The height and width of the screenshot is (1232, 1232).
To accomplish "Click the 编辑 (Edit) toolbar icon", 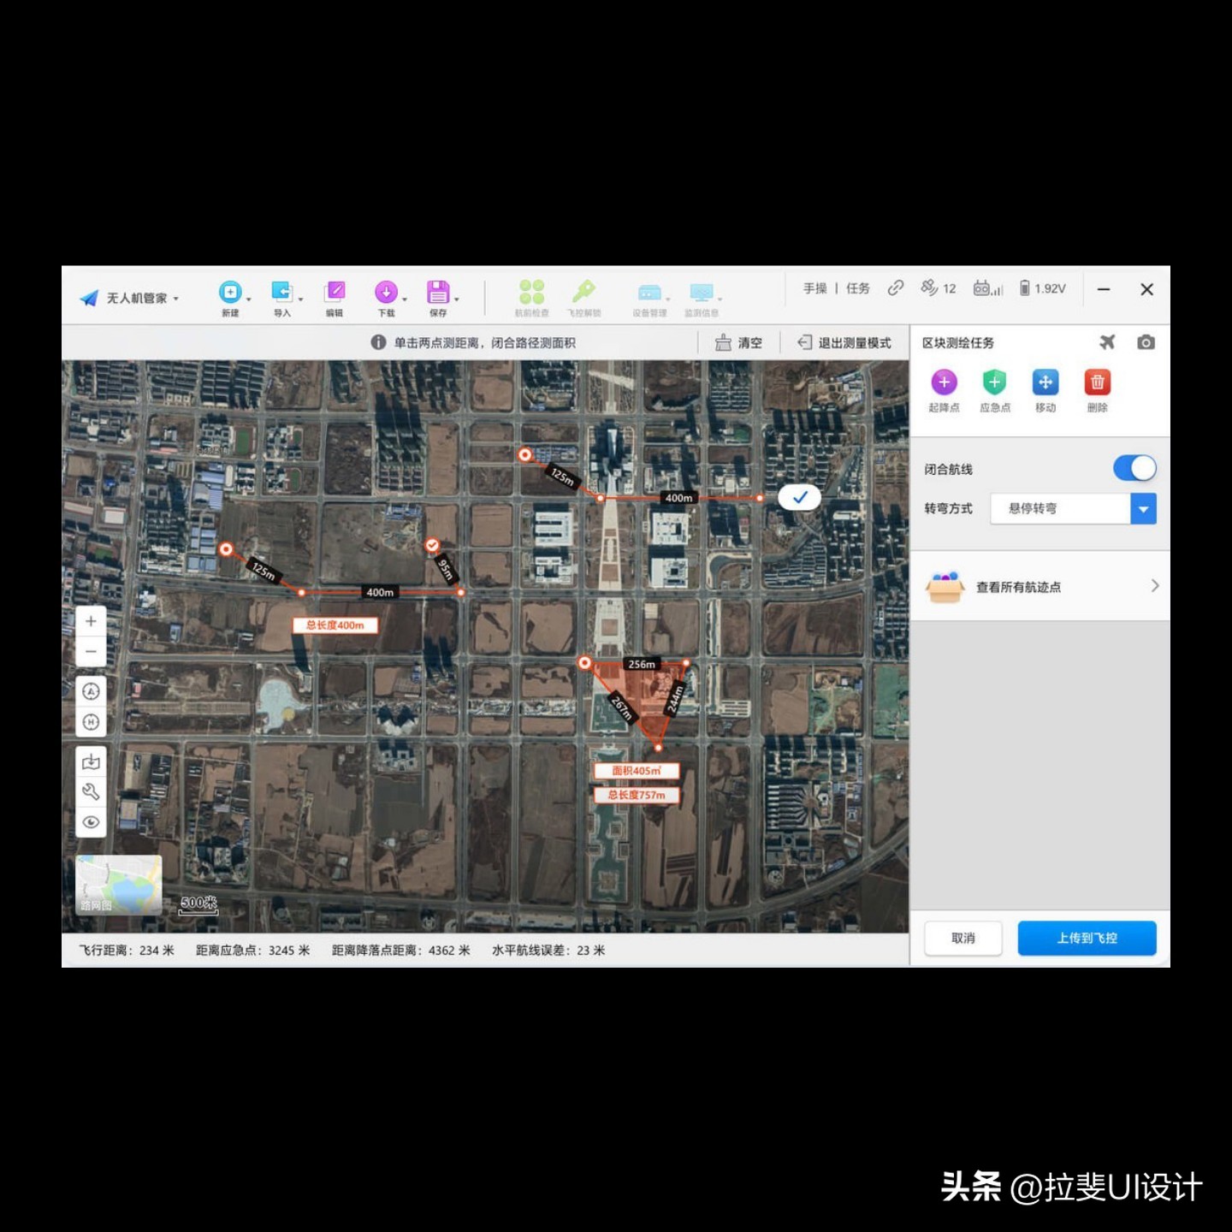I will click(335, 293).
